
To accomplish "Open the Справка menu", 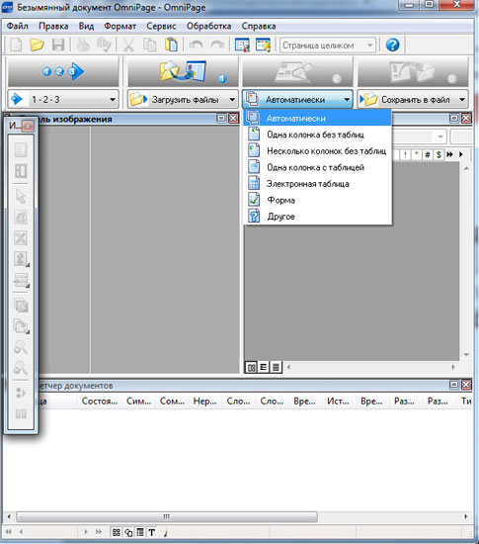I will tap(259, 26).
